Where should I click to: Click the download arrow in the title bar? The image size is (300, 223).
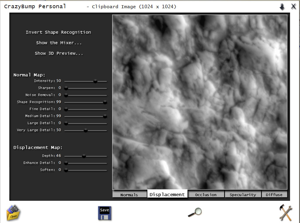(282, 6)
